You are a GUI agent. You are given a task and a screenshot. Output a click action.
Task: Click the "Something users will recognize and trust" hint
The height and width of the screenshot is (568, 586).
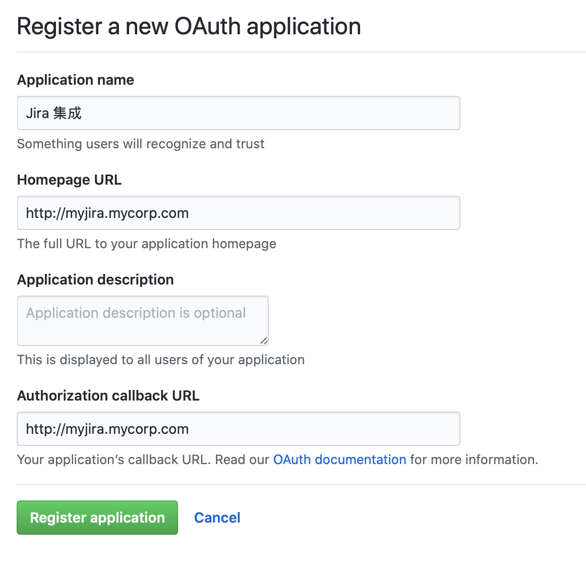tap(141, 144)
